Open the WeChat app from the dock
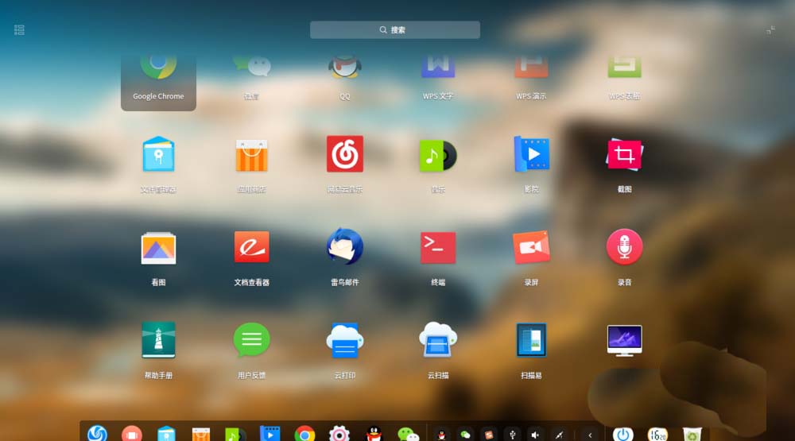The width and height of the screenshot is (795, 441). [x=408, y=434]
